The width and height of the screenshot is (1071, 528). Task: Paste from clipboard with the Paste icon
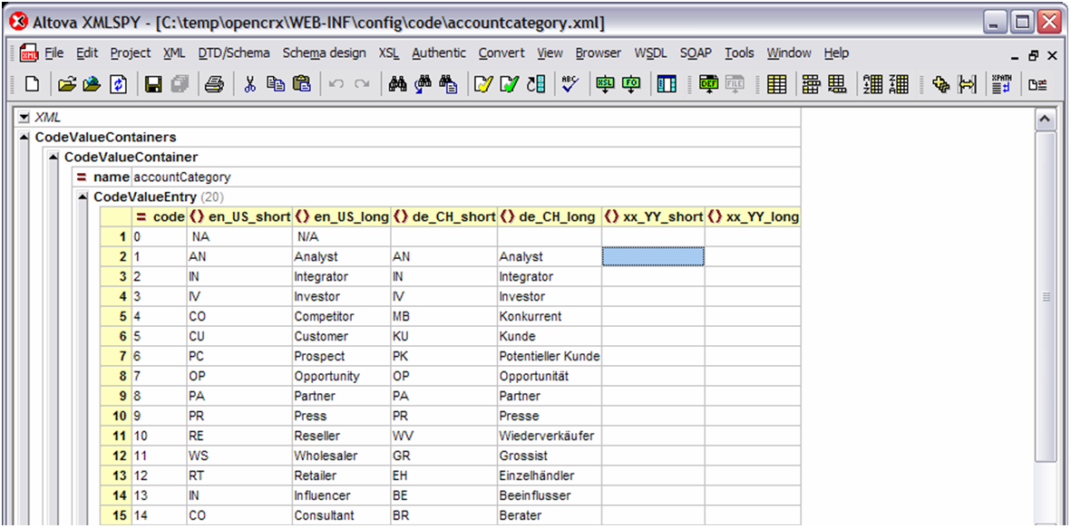[x=301, y=84]
